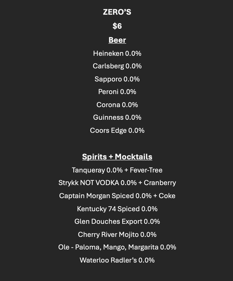Choose Captain Morgan Spiced 0.0% + Coke
This screenshot has height=281, width=233.
click(117, 196)
